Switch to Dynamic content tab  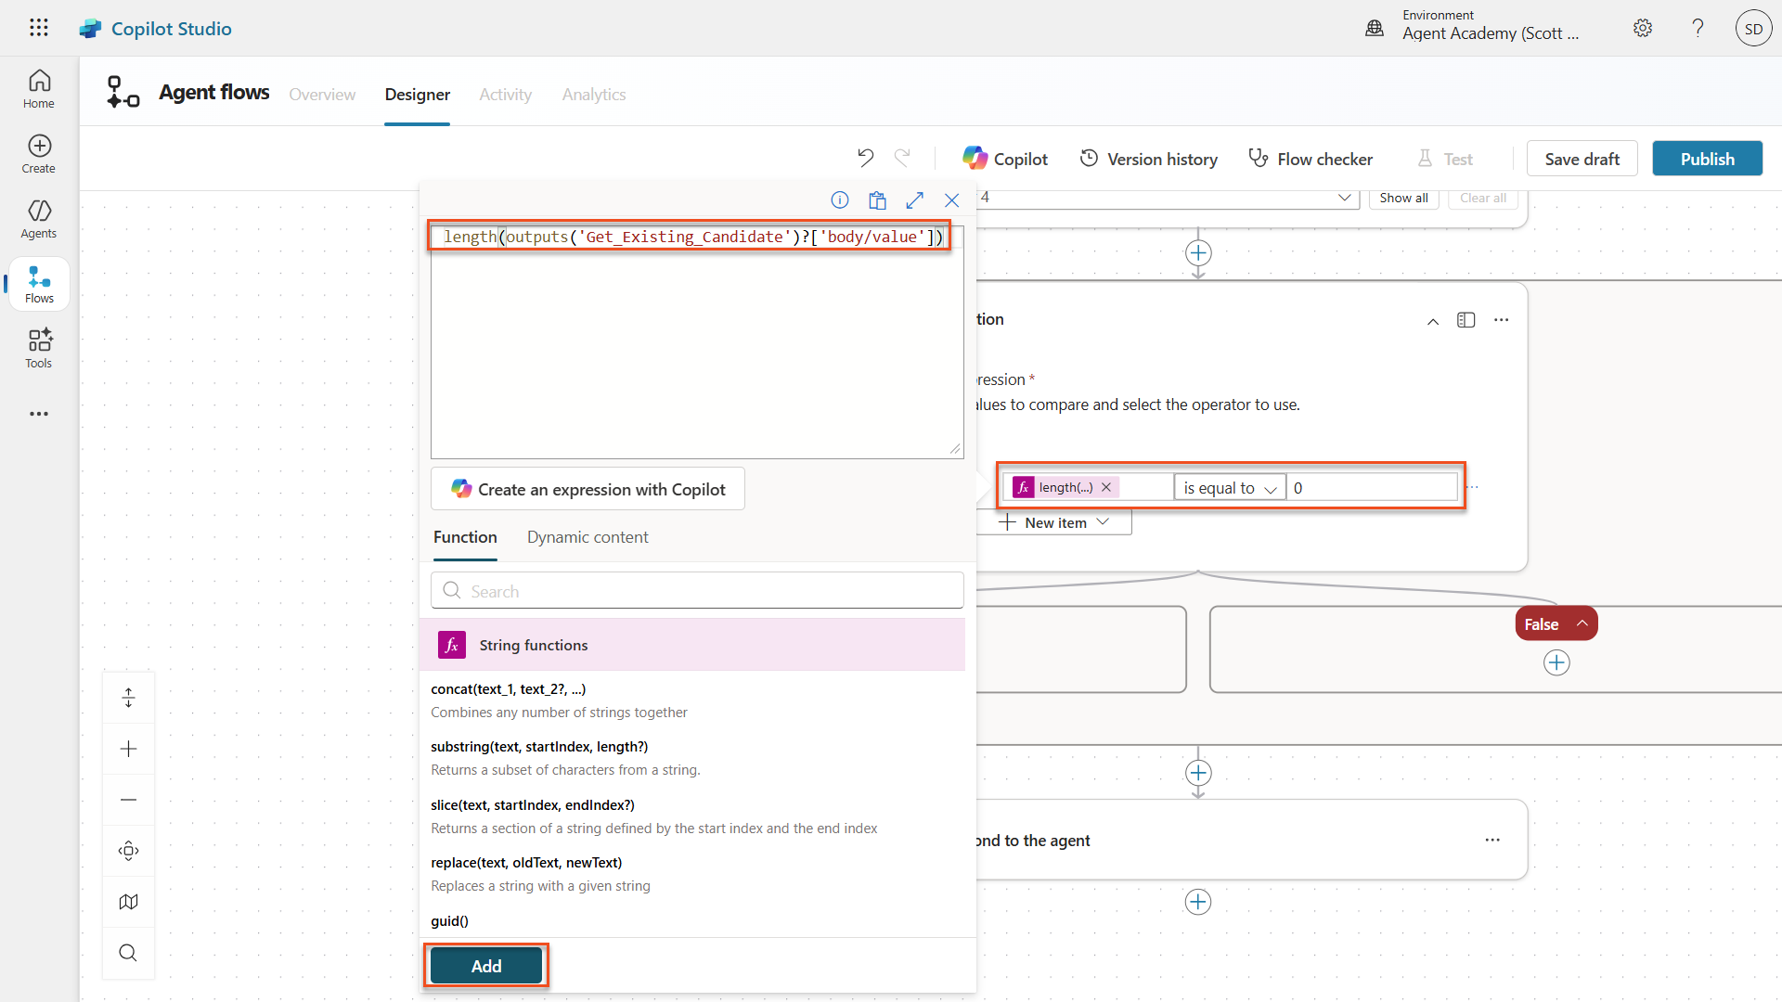[588, 537]
